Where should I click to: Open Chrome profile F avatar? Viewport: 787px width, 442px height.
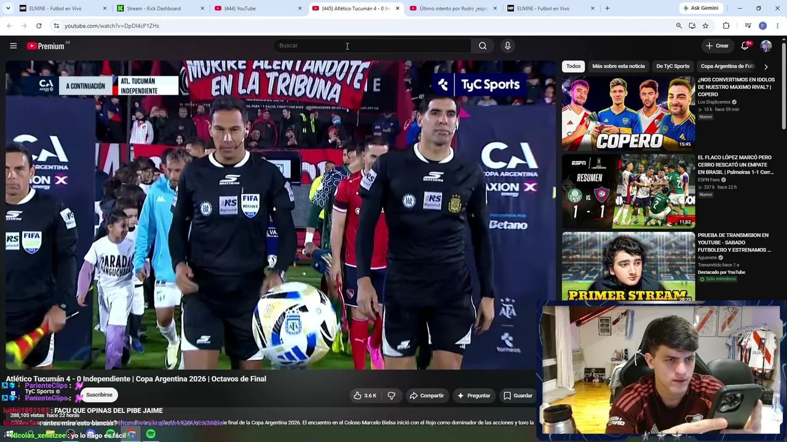click(x=763, y=26)
